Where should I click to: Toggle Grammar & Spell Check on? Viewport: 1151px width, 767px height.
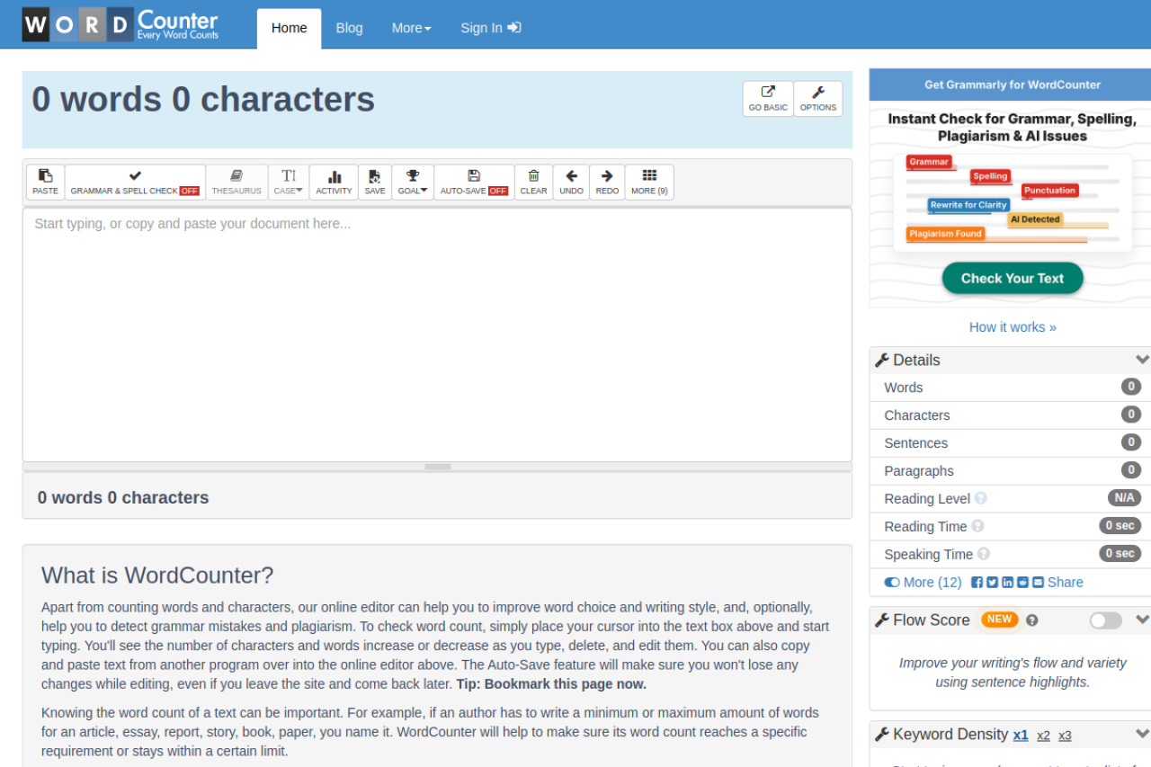click(x=135, y=182)
